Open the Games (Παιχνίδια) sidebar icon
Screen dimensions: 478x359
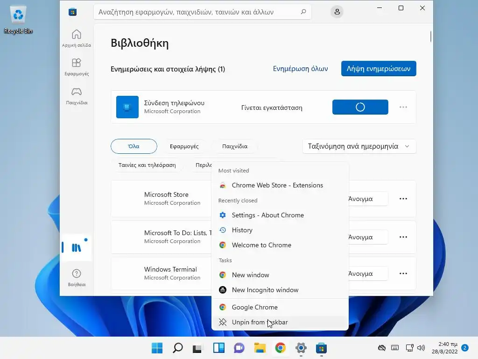77,96
